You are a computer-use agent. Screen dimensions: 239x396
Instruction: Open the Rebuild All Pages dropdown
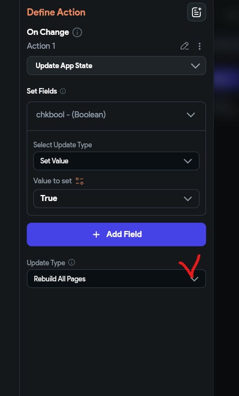(x=116, y=279)
